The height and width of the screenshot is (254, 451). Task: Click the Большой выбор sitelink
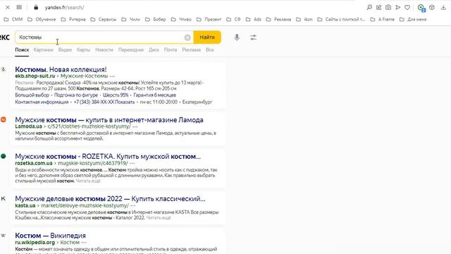coord(32,95)
